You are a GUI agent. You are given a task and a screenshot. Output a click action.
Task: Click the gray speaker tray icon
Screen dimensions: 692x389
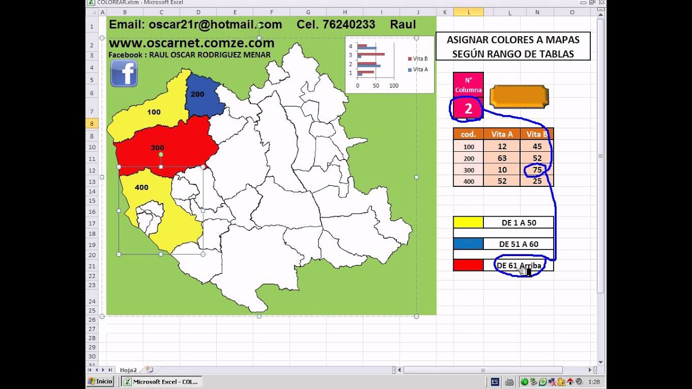(579, 381)
